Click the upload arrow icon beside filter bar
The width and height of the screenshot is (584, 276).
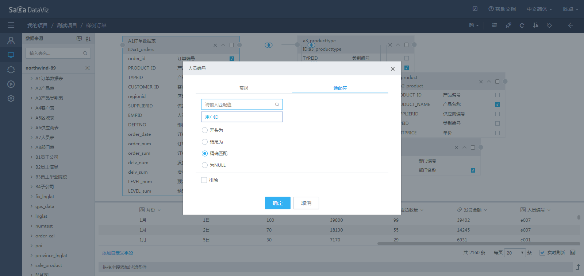tap(578, 267)
